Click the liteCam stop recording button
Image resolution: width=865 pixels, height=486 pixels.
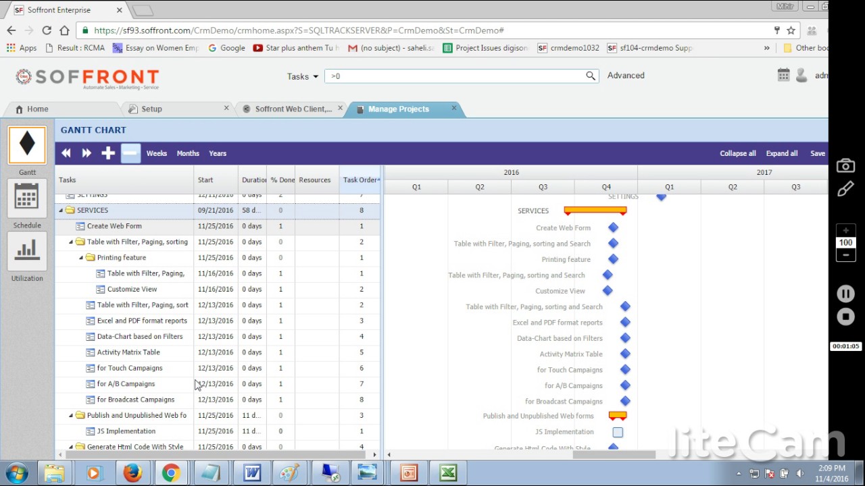pos(845,317)
